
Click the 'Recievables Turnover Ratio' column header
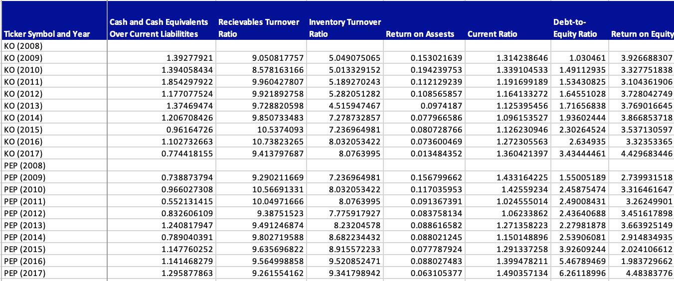261,20
